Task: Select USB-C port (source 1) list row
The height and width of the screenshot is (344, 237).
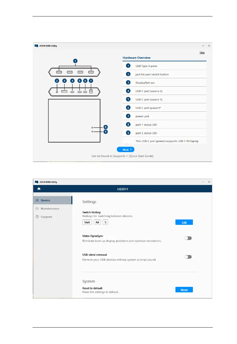Action: [x=164, y=99]
